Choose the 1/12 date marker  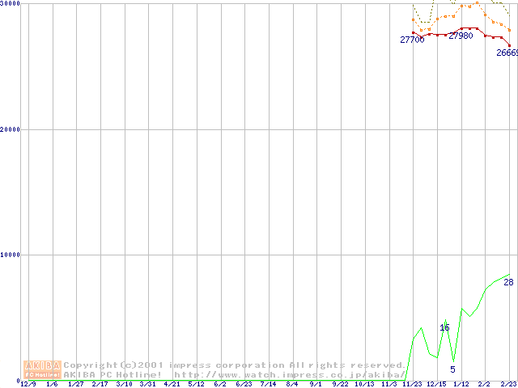(x=461, y=384)
